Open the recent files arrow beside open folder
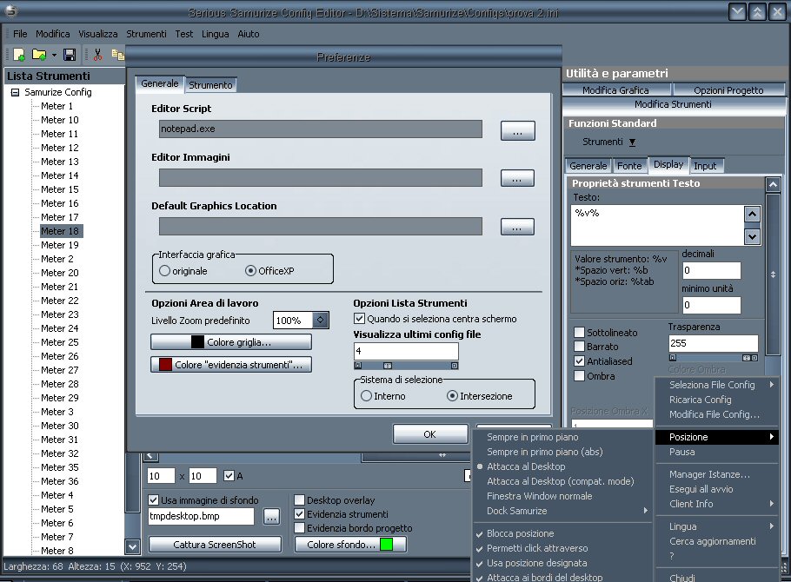 click(54, 55)
